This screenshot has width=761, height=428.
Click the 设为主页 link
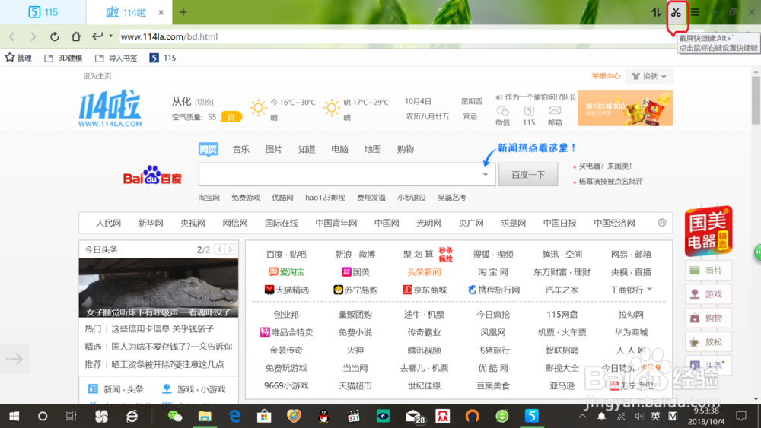97,76
